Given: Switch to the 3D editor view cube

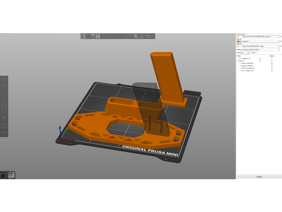Looking at the screenshot, I should click(4, 175).
